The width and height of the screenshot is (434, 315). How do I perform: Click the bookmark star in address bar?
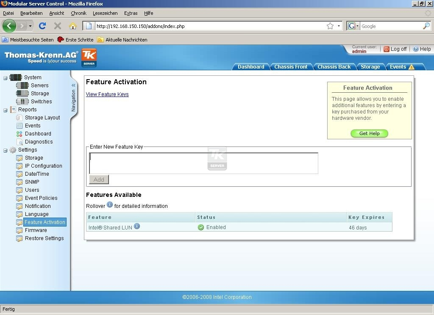pyautogui.click(x=330, y=26)
